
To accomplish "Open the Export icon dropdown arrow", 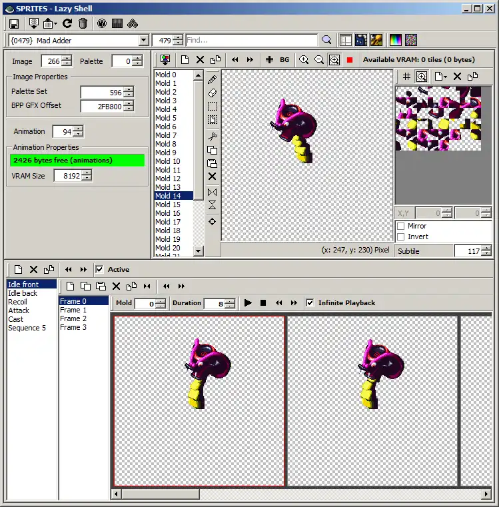I will 55,23.
